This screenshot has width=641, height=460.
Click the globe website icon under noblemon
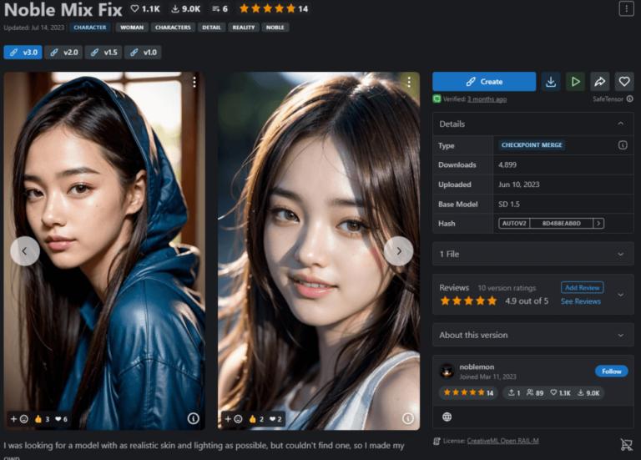pos(447,417)
